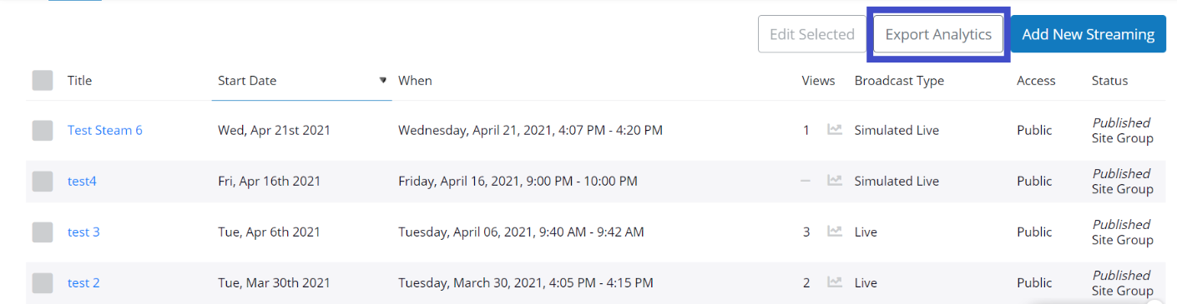This screenshot has height=304, width=1177.
Task: Click Export Analytics button
Action: (x=938, y=34)
